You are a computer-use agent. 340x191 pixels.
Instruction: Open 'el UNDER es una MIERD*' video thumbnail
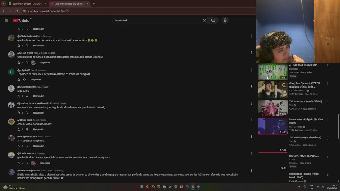point(273,72)
